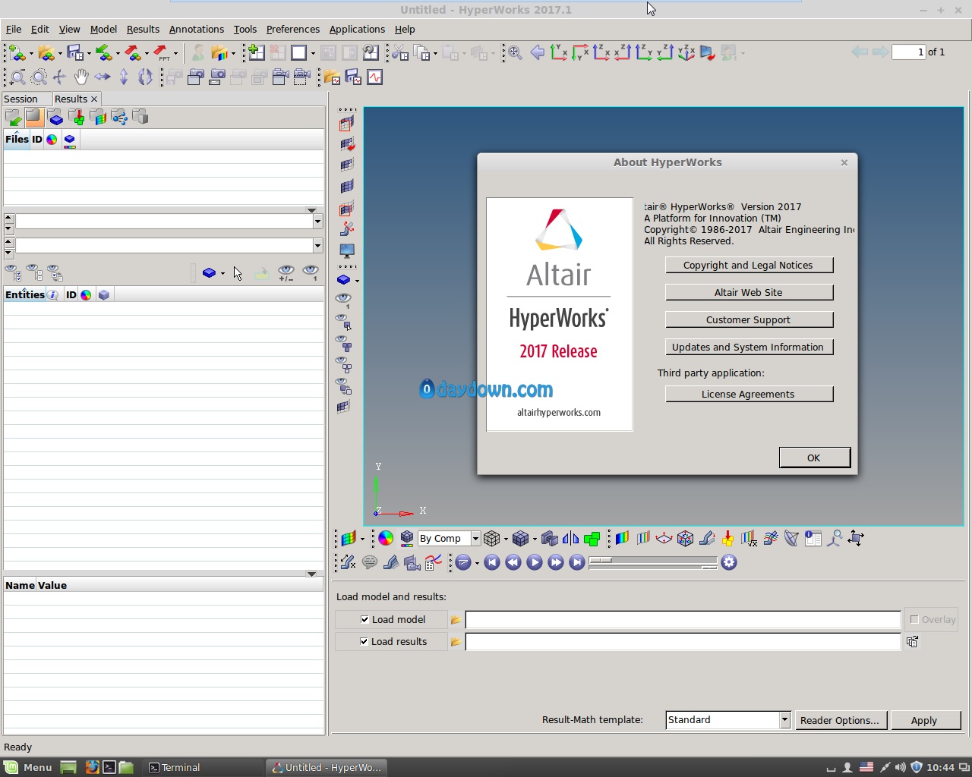The height and width of the screenshot is (777, 972).
Task: Open the Page Window Layout dropdown arrow
Action: (313, 53)
